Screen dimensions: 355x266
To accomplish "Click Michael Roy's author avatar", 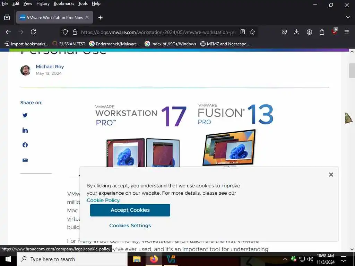I will pos(25,70).
